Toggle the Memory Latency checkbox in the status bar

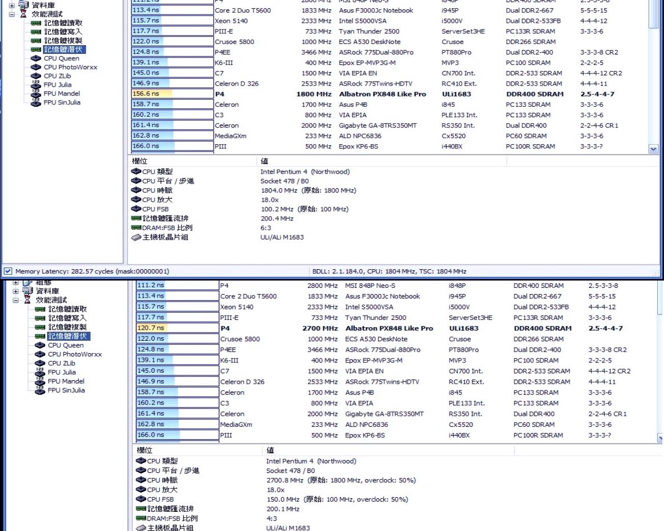tap(8, 271)
